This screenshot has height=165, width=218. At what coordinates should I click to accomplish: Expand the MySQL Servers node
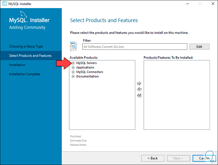click(x=73, y=63)
